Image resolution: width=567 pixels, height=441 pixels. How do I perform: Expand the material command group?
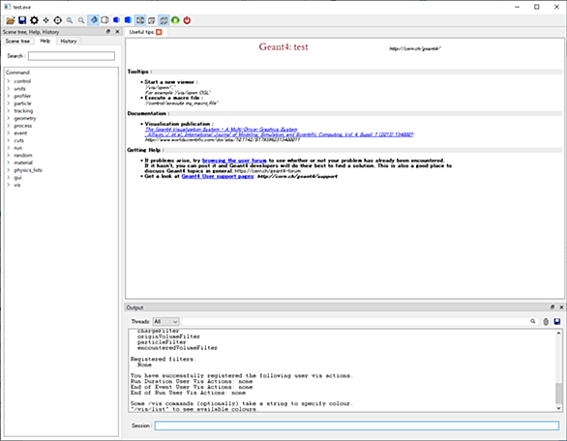[x=9, y=162]
